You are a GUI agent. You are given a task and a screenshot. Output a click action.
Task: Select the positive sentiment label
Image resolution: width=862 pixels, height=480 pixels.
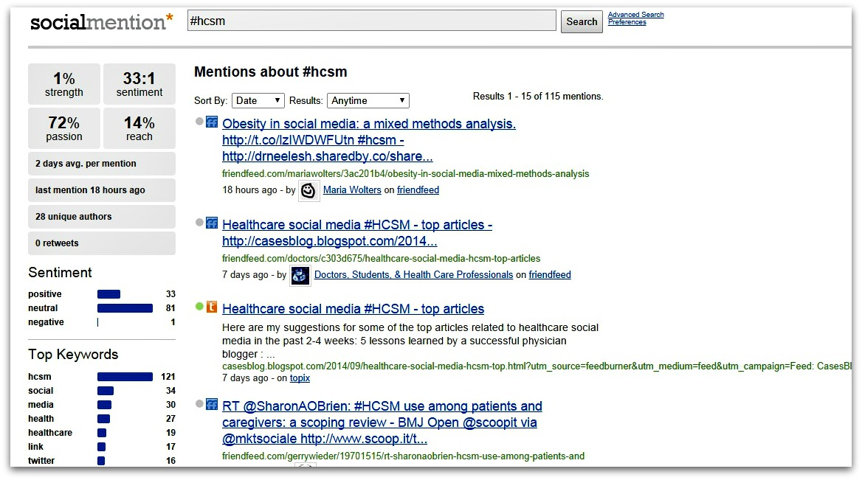coord(45,294)
